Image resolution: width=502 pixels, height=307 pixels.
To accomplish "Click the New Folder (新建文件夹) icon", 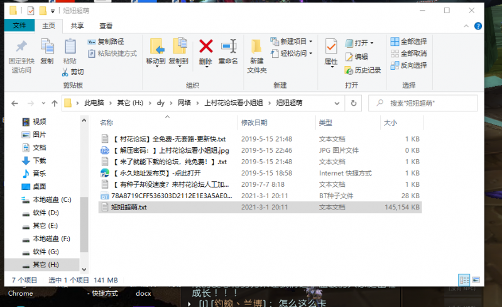I will pos(256,54).
